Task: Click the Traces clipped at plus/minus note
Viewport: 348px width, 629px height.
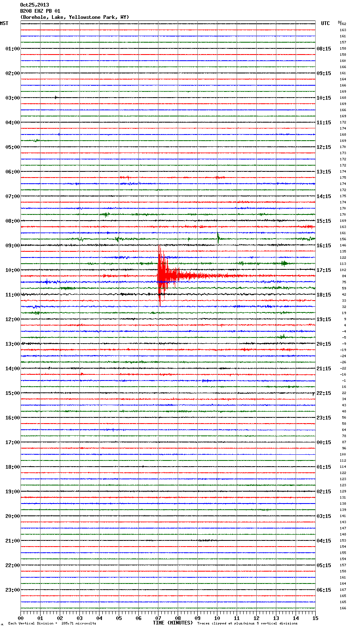Action: [x=247, y=624]
